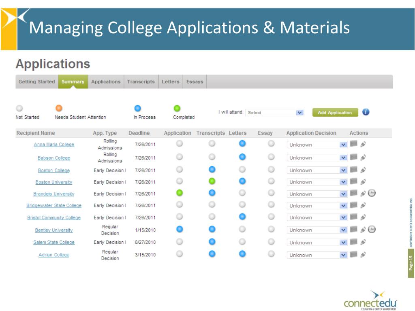Click the edit pencil for Bentley University
The image size is (415, 311).
[363, 230]
